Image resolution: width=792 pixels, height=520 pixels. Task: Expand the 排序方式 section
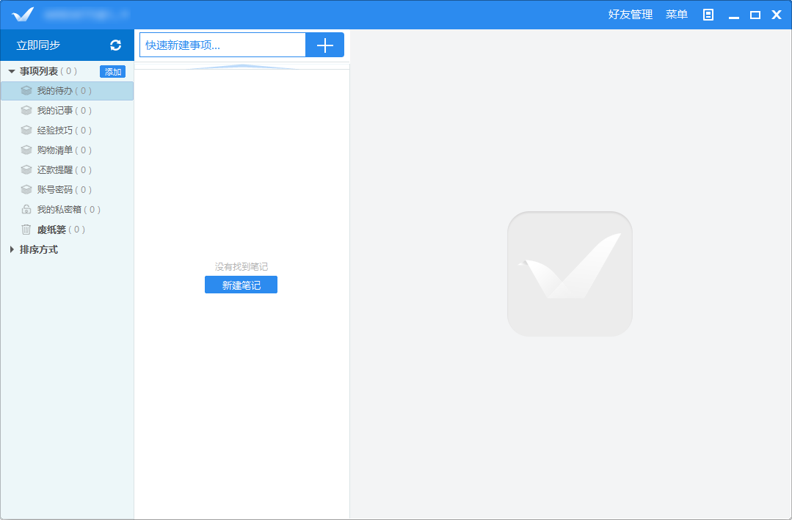click(12, 249)
